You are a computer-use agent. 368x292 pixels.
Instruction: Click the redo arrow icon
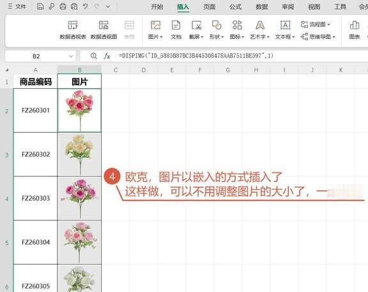click(96, 6)
